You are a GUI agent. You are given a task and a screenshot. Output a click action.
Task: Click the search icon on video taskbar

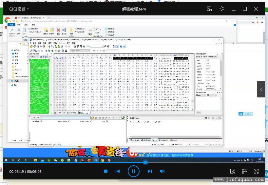[x=13, y=160]
